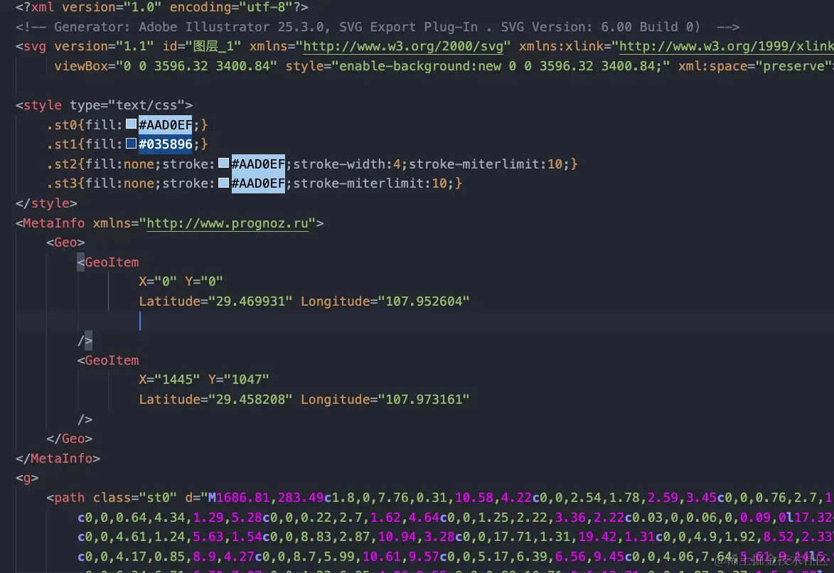Click the xml version declaration line
Viewport: 834px width, 573px height.
tap(161, 7)
